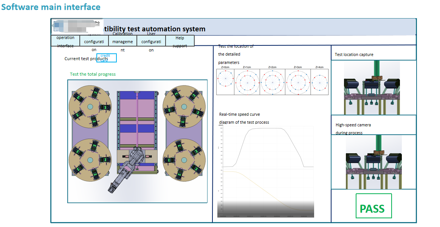Open the Z=2cm polar chart
Screen dimensions: 440x227
pos(273,82)
